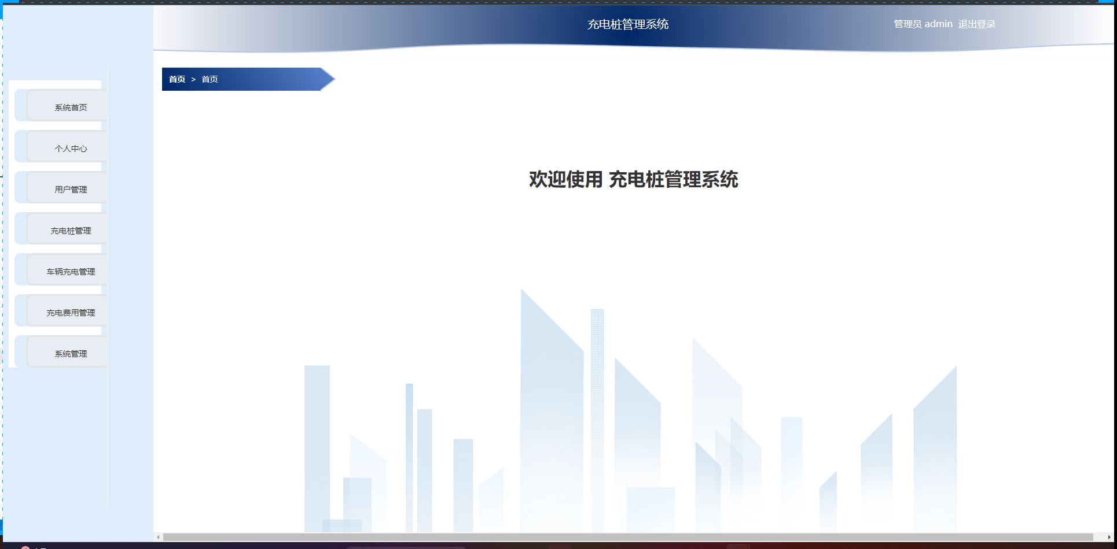
Task: Click the first 首页 breadcrumb link
Action: [177, 79]
